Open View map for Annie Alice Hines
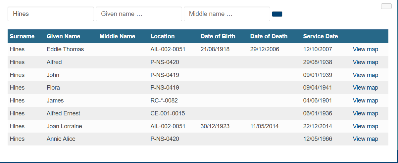 365,139
